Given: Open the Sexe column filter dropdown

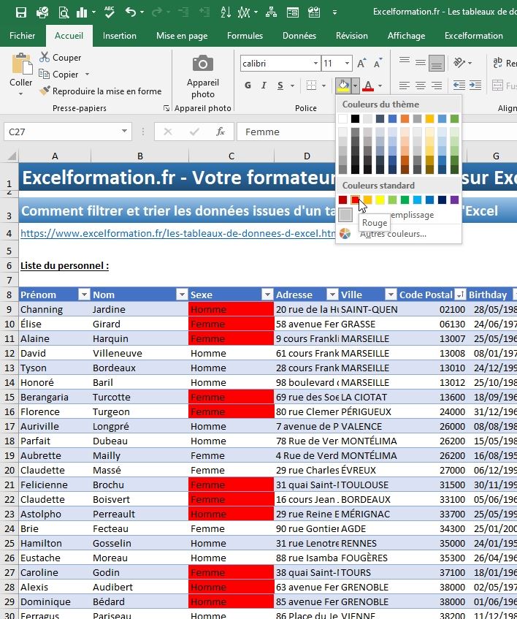Looking at the screenshot, I should tap(267, 295).
